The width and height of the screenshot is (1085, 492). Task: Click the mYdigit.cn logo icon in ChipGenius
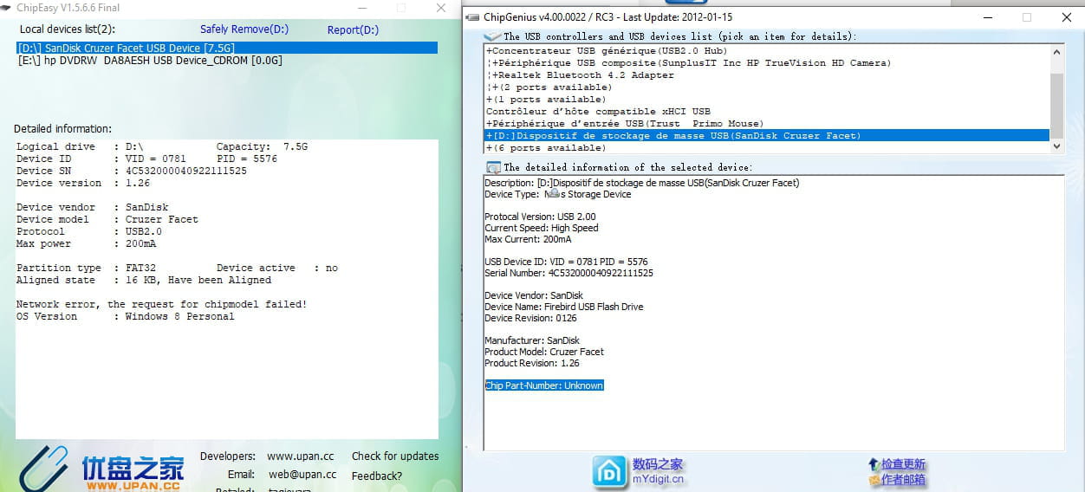coord(610,471)
